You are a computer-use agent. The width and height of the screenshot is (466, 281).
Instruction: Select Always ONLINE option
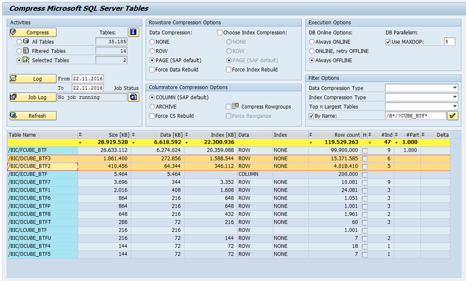(x=312, y=42)
